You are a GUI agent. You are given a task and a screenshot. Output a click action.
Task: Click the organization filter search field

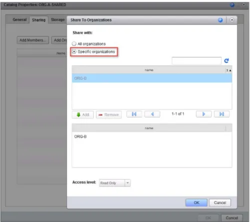197,61
